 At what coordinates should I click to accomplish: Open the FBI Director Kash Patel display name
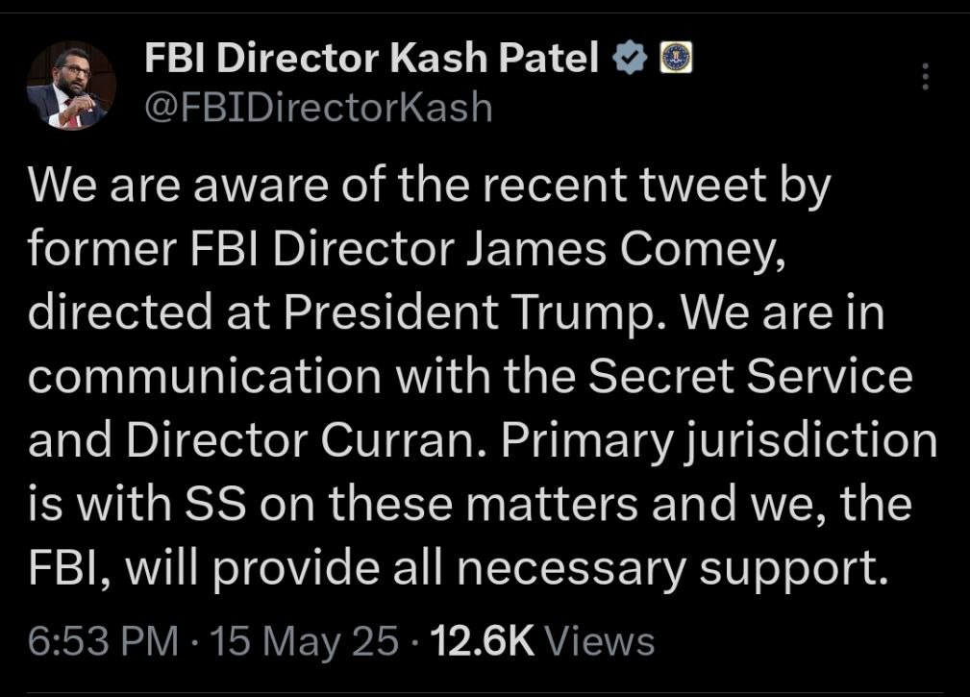pos(372,58)
